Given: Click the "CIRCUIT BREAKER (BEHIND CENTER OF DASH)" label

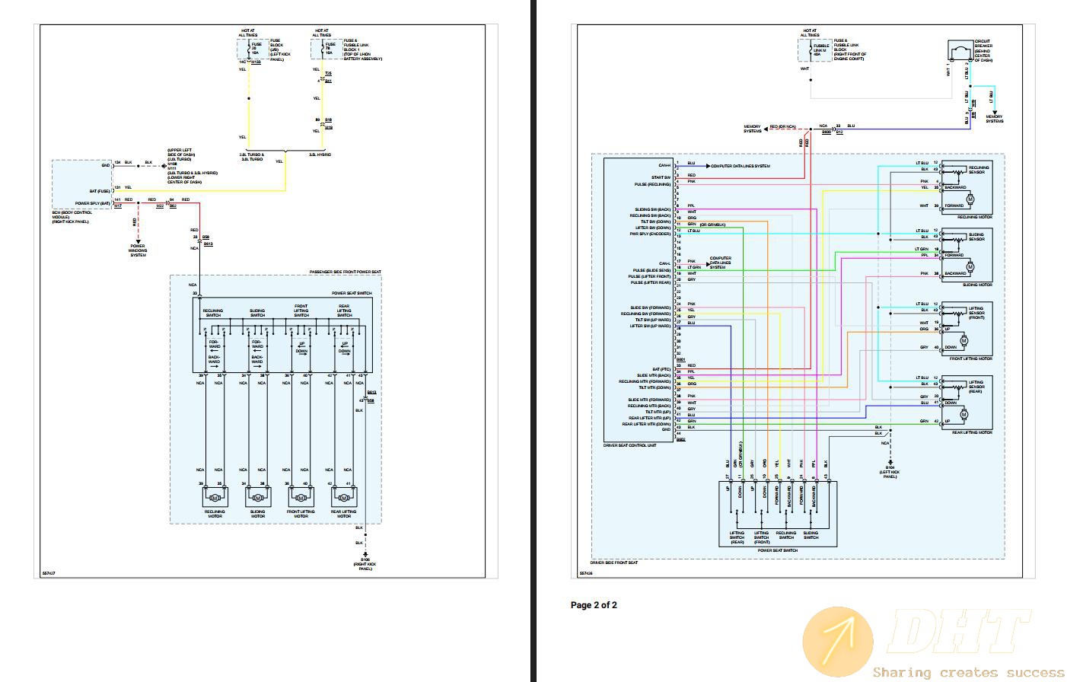Looking at the screenshot, I should (x=983, y=50).
